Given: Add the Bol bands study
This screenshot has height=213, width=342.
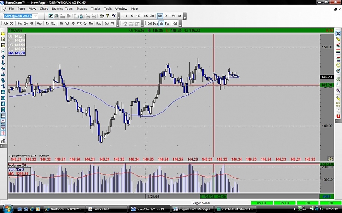Looking at the screenshot, I should 149,23.
